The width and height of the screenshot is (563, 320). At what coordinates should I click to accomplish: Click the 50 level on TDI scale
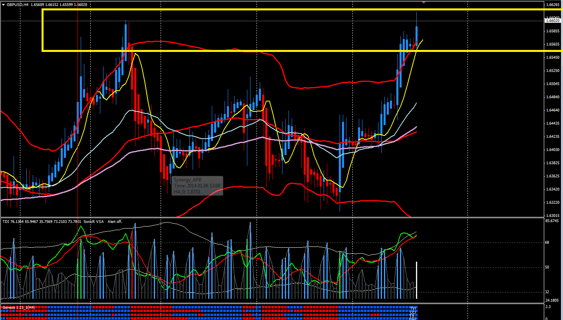coord(548,267)
